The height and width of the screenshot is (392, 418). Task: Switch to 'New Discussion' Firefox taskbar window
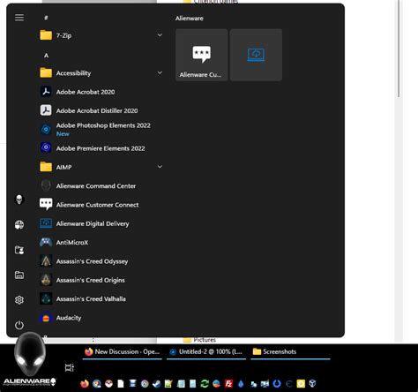tap(123, 352)
